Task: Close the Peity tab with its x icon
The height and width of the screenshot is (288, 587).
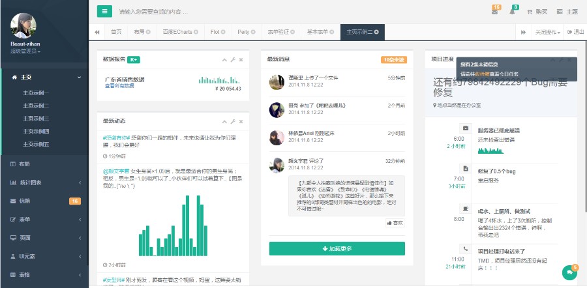Action: coord(253,32)
